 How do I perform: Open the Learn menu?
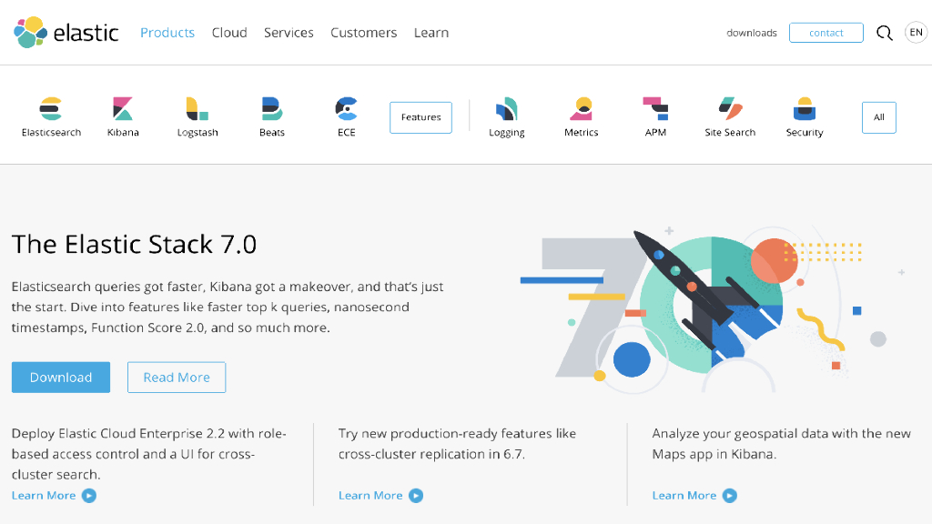(431, 33)
